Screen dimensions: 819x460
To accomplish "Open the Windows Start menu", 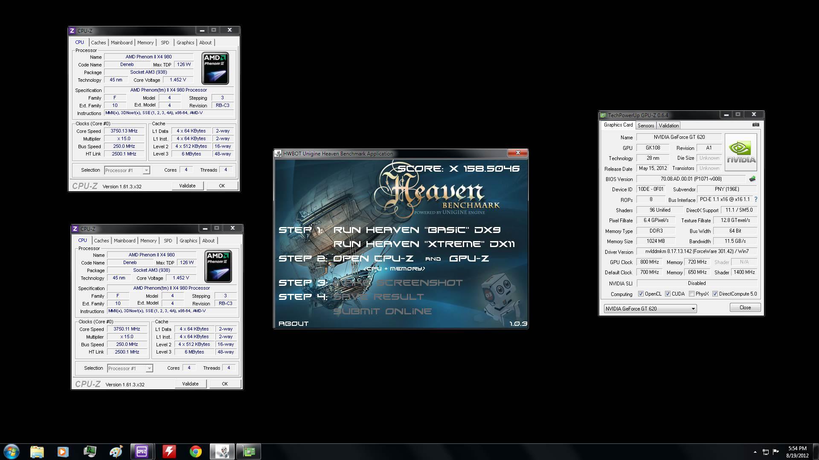I will tap(12, 451).
